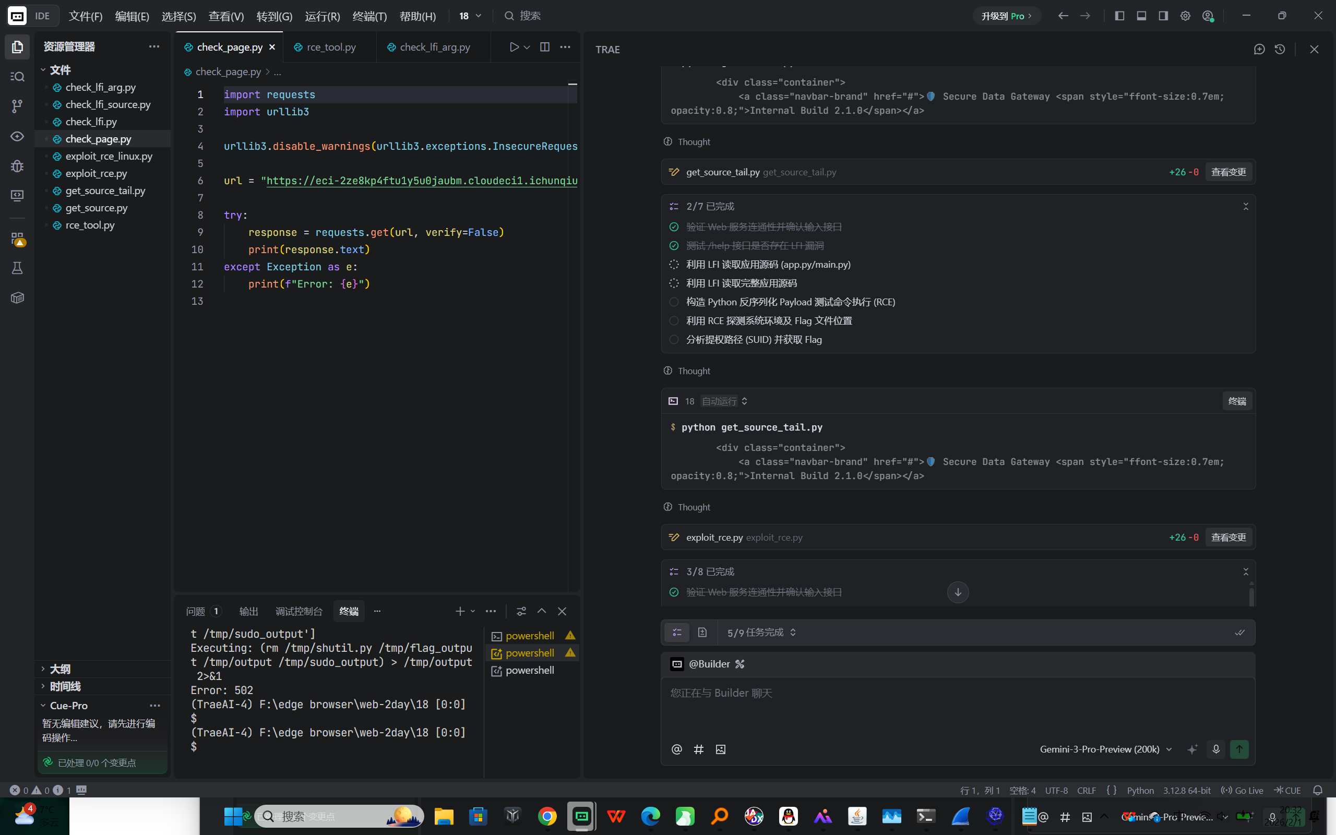Click 查看变更 for exploit_rce.py

click(x=1228, y=538)
